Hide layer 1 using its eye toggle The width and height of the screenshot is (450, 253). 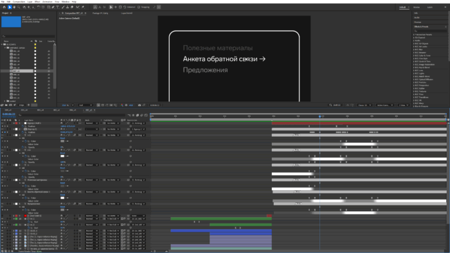pyautogui.click(x=3, y=123)
